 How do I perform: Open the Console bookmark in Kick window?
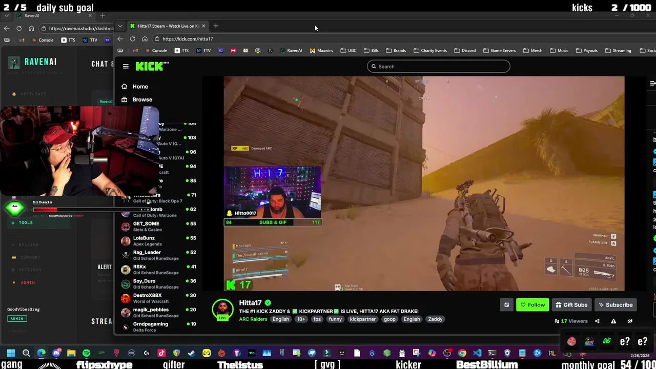click(156, 50)
